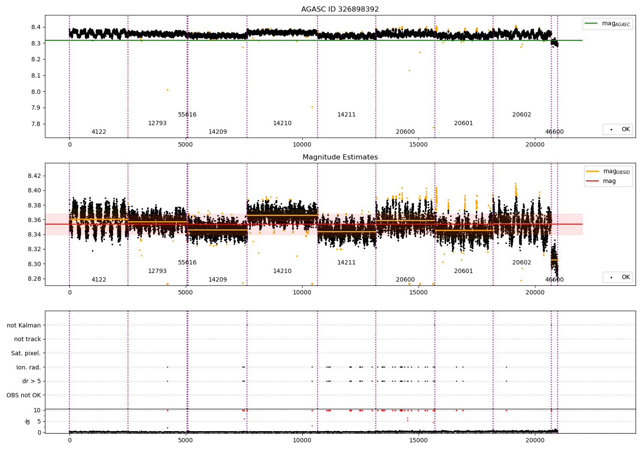The width and height of the screenshot is (642, 450).
Task: Click obsid label 20602 in AGASC ID plot
Action: point(522,114)
